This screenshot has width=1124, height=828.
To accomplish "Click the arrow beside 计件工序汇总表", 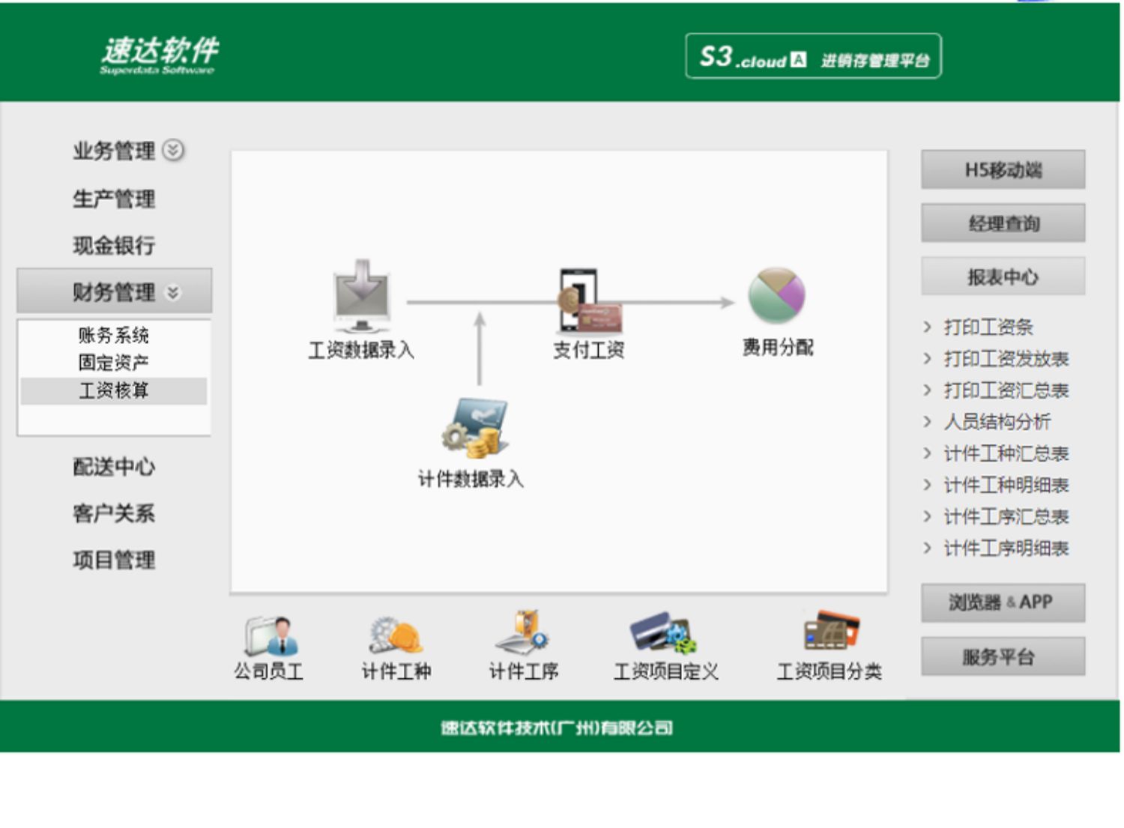I will click(x=928, y=516).
